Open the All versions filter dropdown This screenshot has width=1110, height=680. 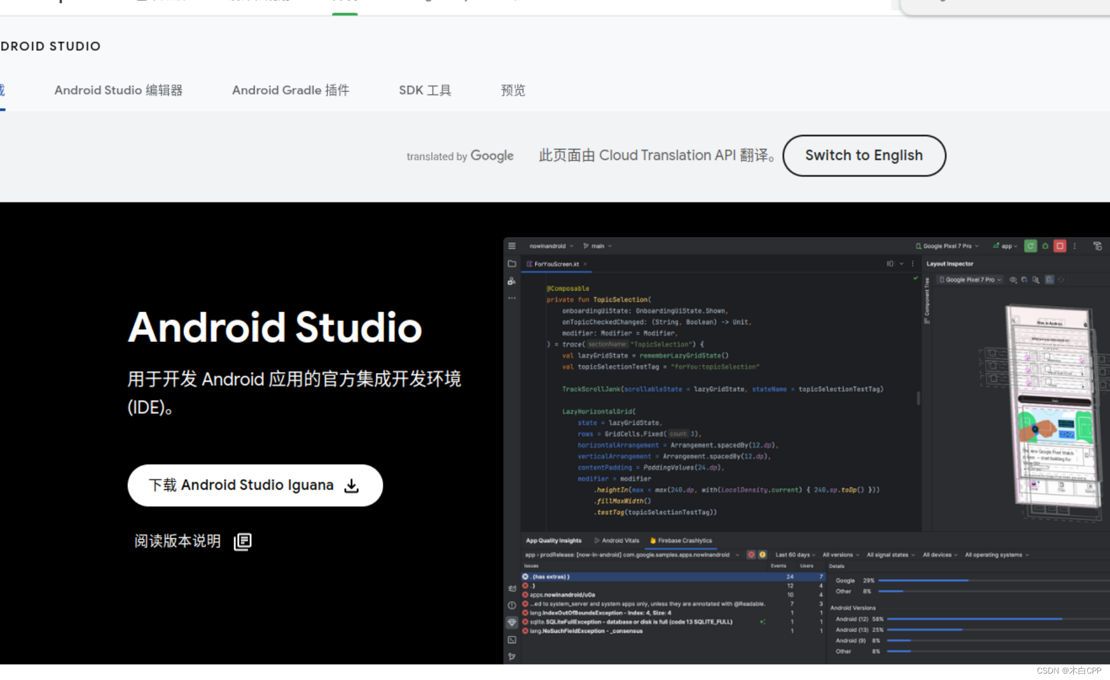841,555
